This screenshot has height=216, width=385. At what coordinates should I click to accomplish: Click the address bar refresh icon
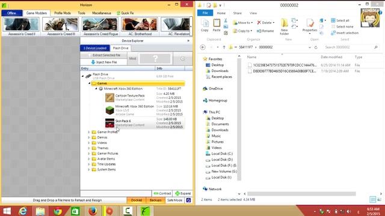(x=316, y=47)
